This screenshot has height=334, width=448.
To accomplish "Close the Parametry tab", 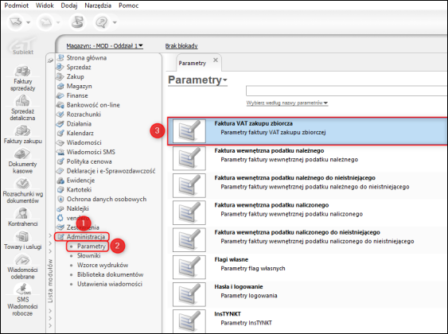I will (x=216, y=60).
